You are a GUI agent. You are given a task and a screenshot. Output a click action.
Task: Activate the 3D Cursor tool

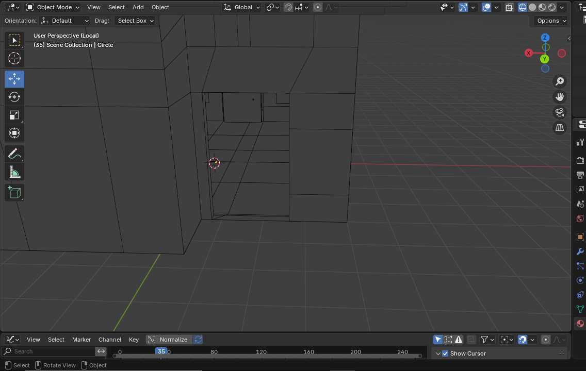coord(14,58)
